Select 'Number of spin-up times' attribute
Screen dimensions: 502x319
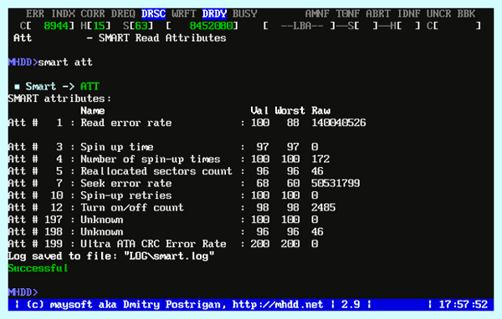tap(151, 159)
